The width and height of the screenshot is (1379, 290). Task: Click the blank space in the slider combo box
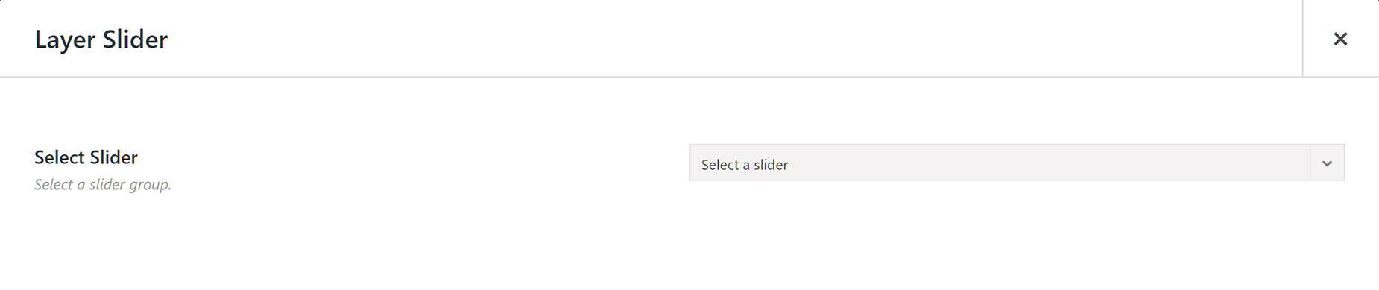1044,163
